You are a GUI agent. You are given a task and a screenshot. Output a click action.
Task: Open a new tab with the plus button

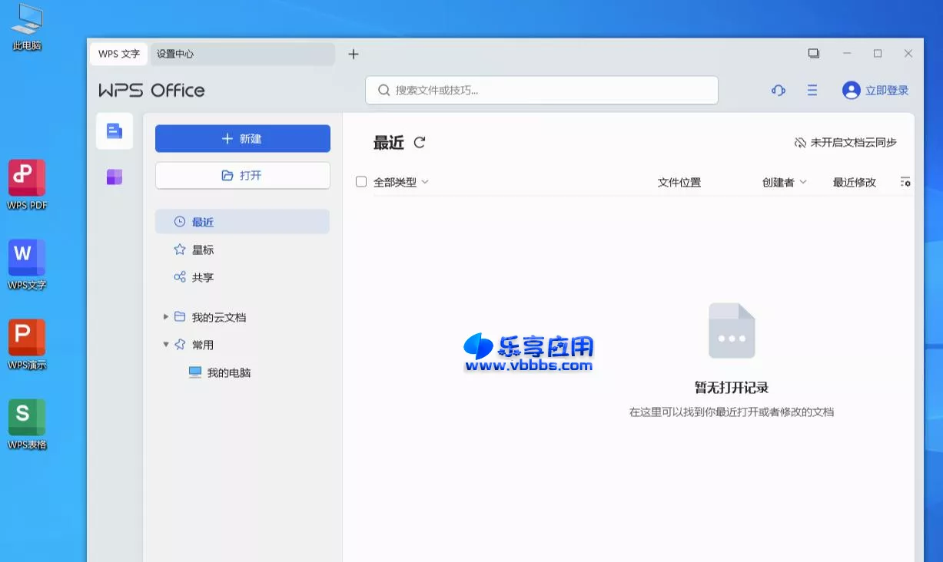coord(353,54)
